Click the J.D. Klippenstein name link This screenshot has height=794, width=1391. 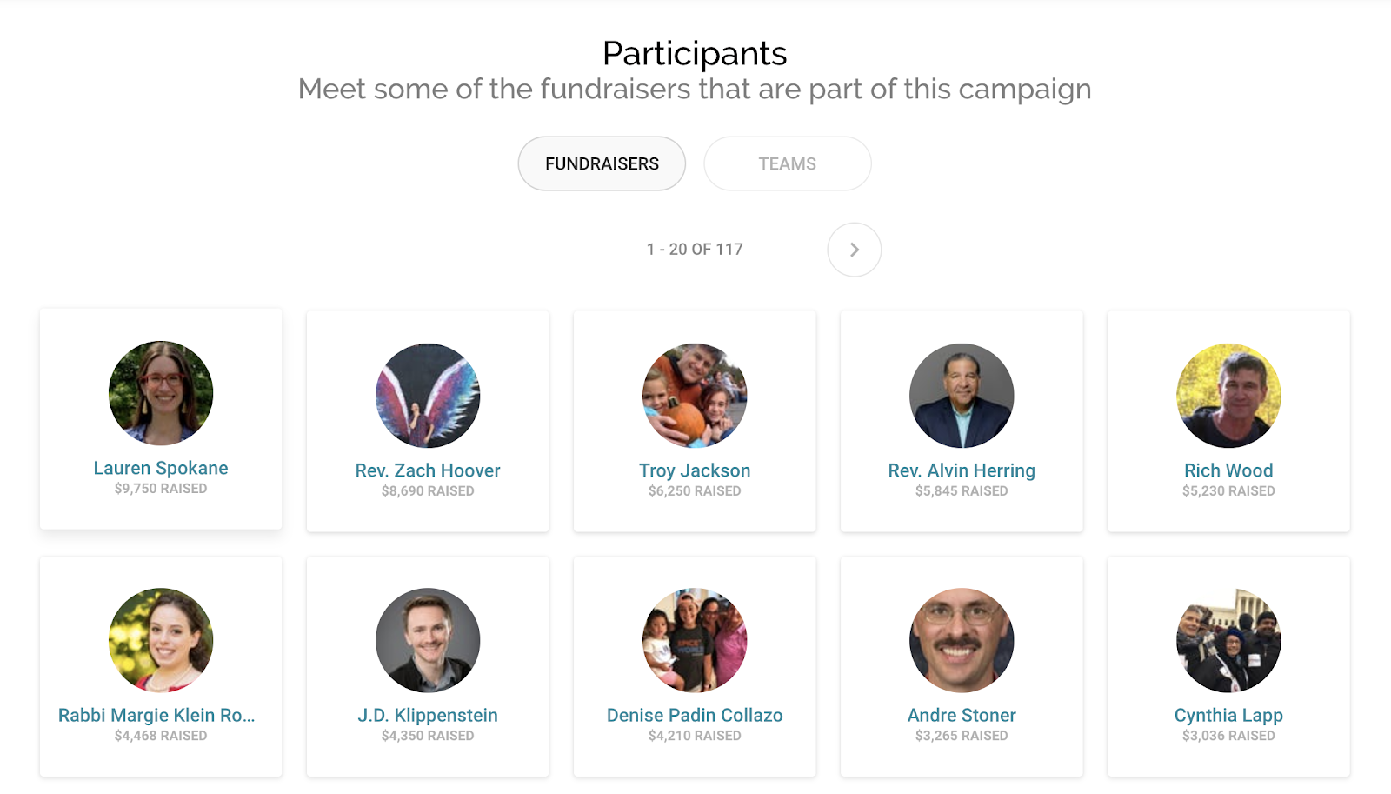[428, 715]
